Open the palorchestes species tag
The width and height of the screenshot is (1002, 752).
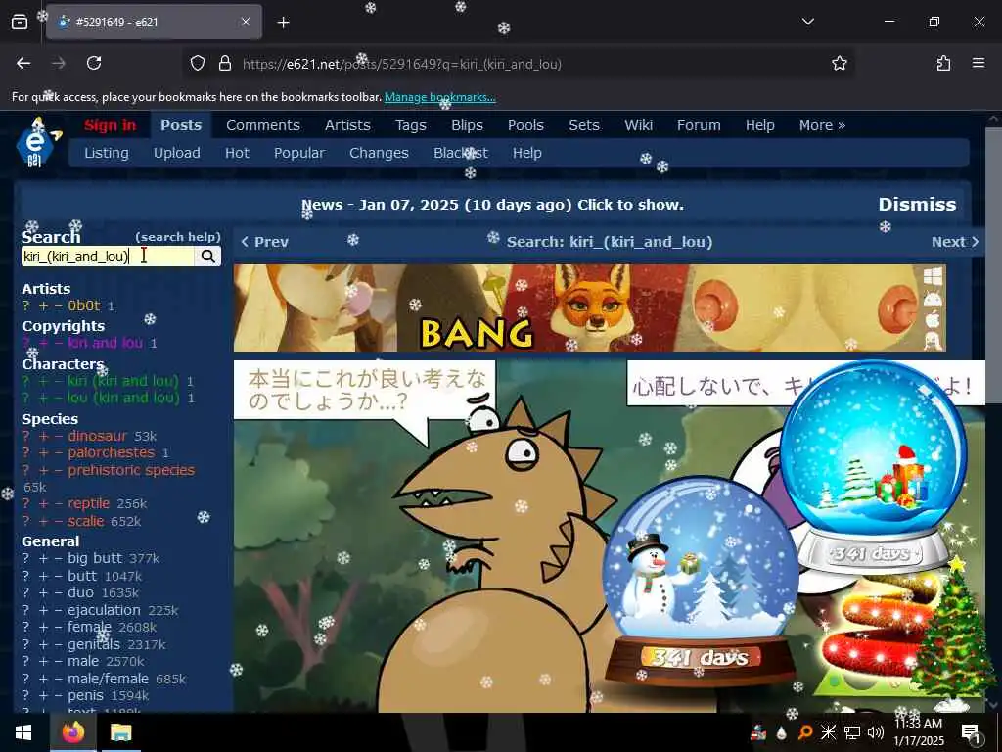[x=112, y=452]
